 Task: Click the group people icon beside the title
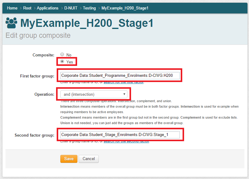12,23
